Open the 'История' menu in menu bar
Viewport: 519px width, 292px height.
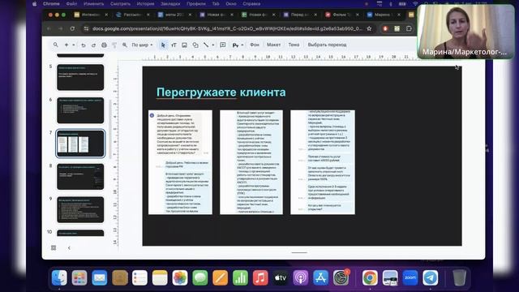point(145,3)
